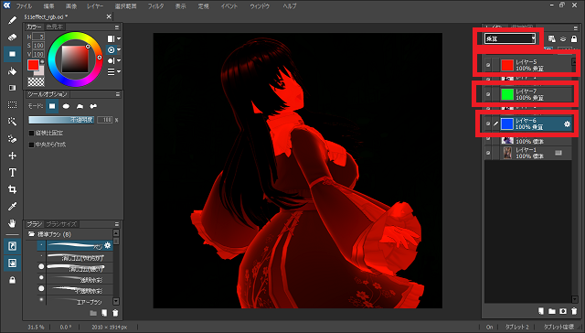Create new layer folder in layer panel
The image size is (585, 333).
[x=552, y=311]
